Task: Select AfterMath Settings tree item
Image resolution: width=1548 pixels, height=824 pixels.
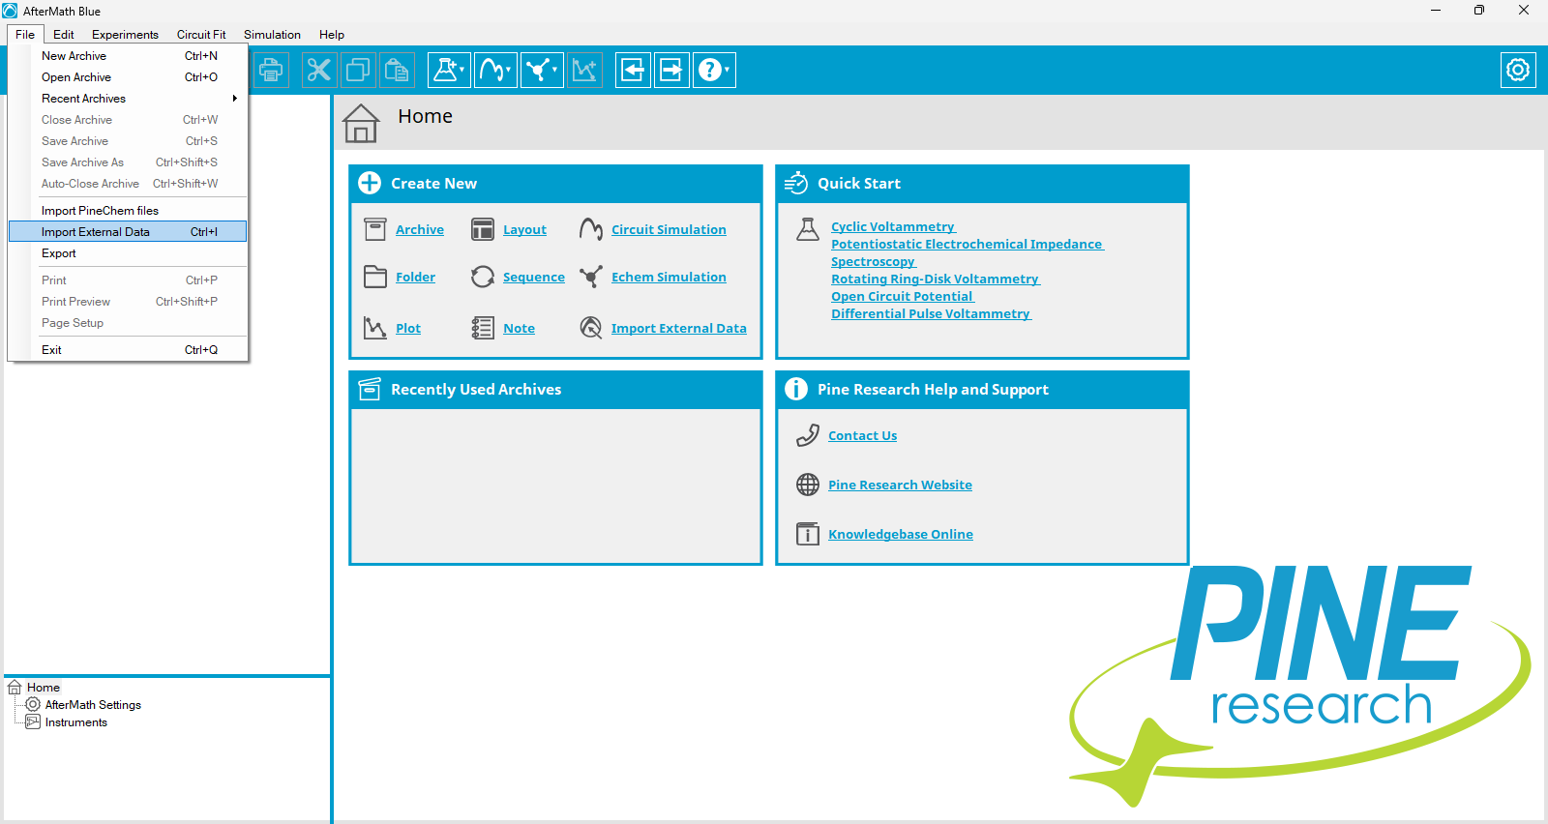Action: pyautogui.click(x=93, y=704)
